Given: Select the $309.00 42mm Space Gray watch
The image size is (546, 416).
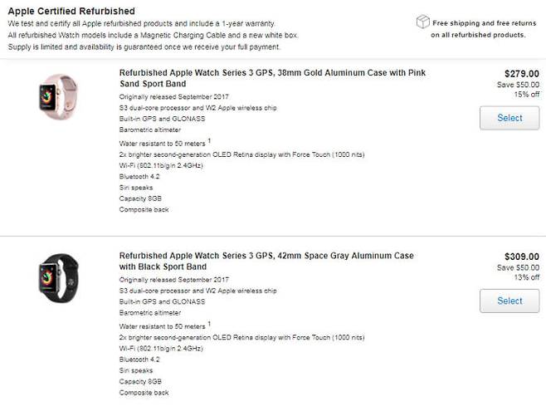Looking at the screenshot, I should click(x=509, y=301).
